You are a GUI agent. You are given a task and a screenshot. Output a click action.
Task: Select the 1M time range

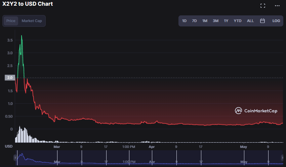[x=205, y=21]
